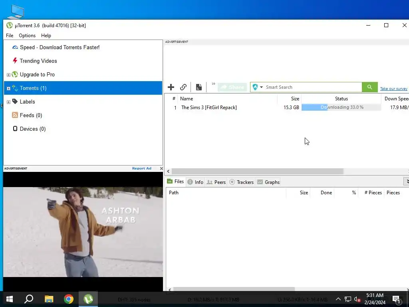Expand the Torrents (1) tree node
The width and height of the screenshot is (409, 307).
click(8, 88)
